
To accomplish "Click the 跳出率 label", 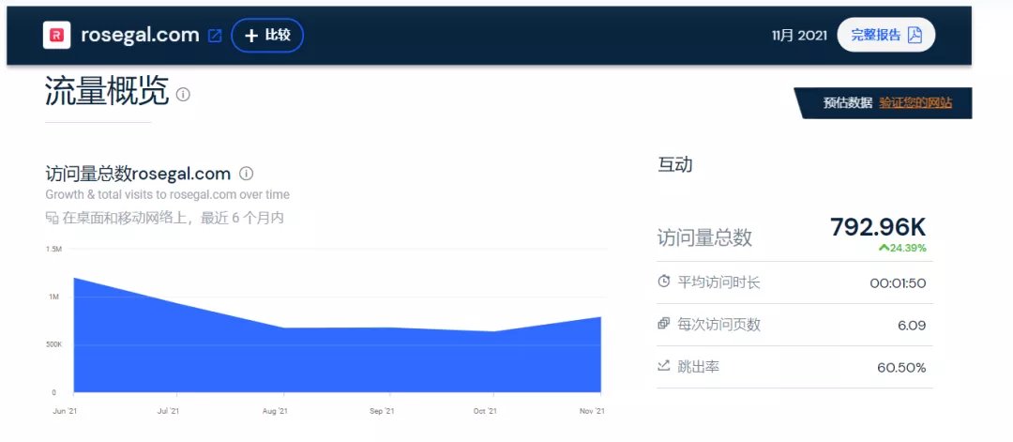I will tap(698, 366).
